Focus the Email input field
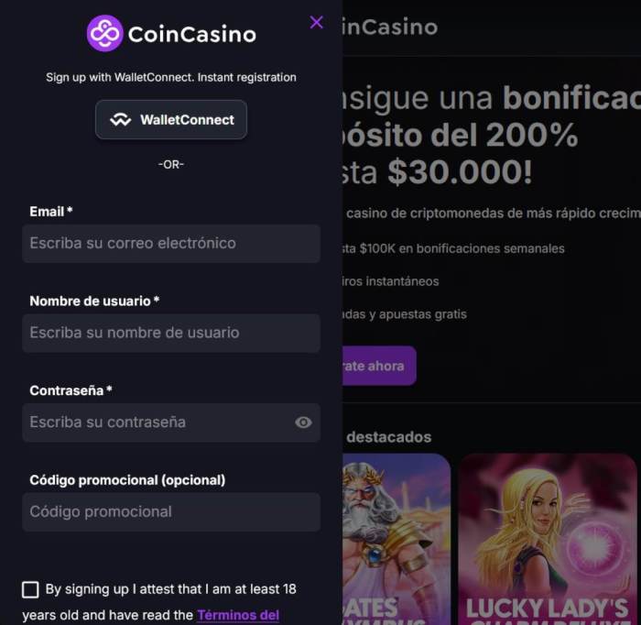Screen dimensions: 641x625 (171, 244)
